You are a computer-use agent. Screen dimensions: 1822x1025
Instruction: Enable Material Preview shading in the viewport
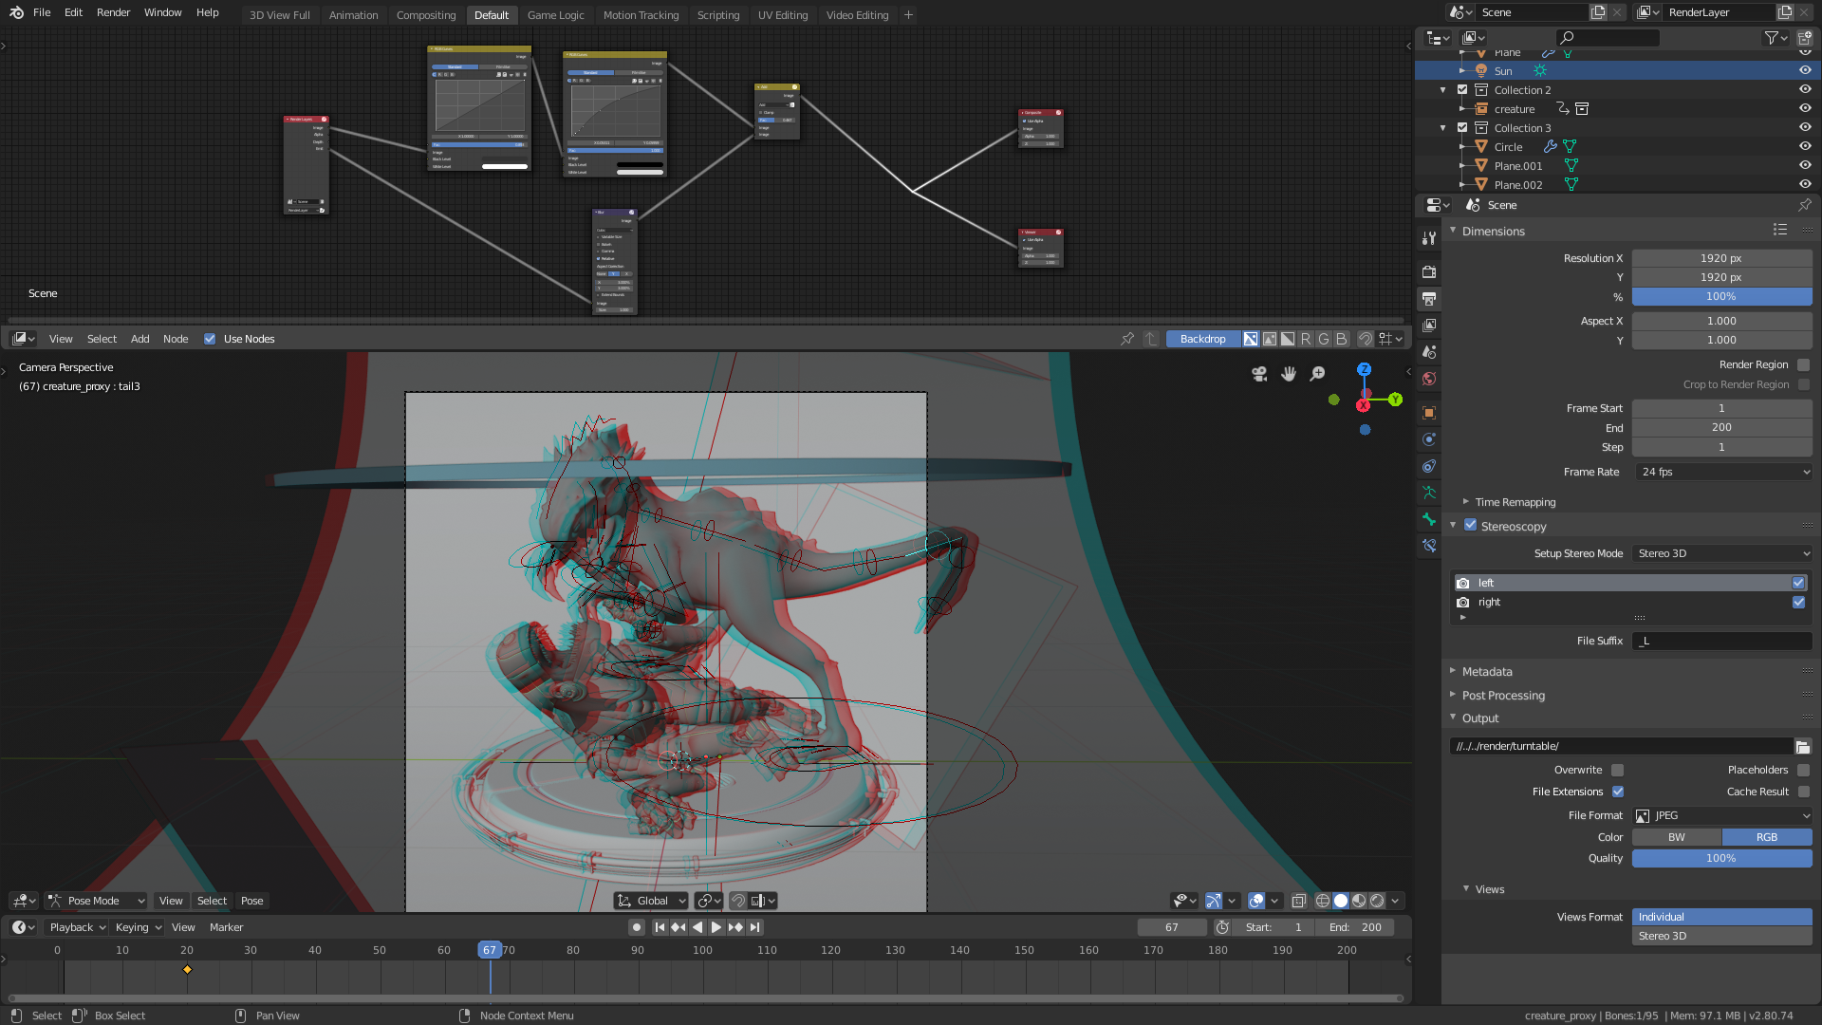pyautogui.click(x=1359, y=901)
